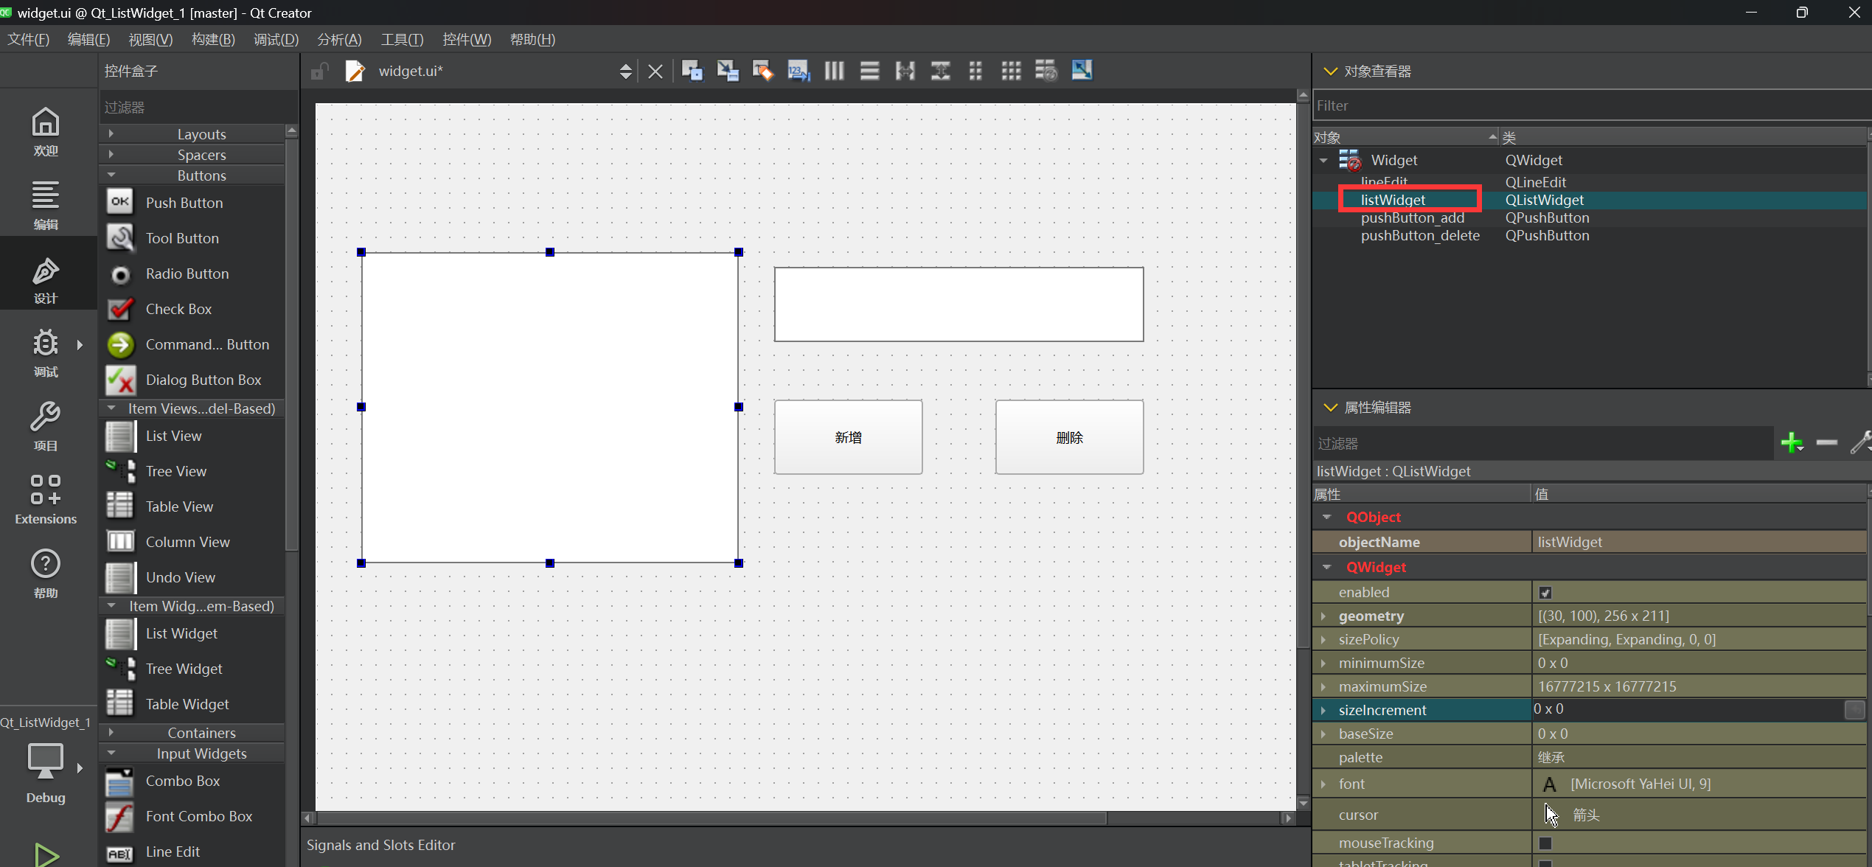The width and height of the screenshot is (1872, 867).
Task: Expand the Layouts widget category
Action: tap(192, 134)
